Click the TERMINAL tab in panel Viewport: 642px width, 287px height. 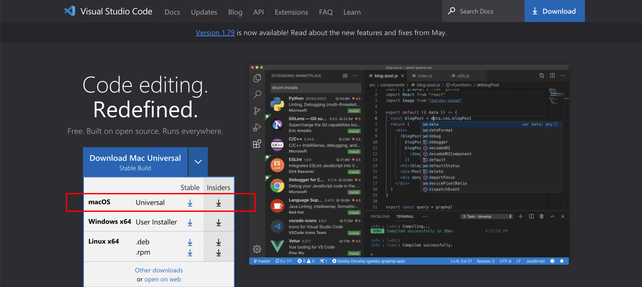(x=405, y=216)
